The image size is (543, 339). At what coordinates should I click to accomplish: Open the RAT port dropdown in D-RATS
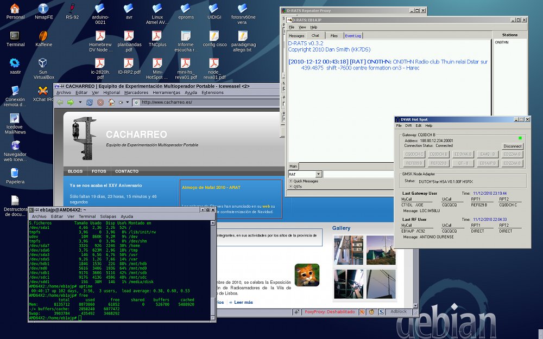tap(318, 174)
